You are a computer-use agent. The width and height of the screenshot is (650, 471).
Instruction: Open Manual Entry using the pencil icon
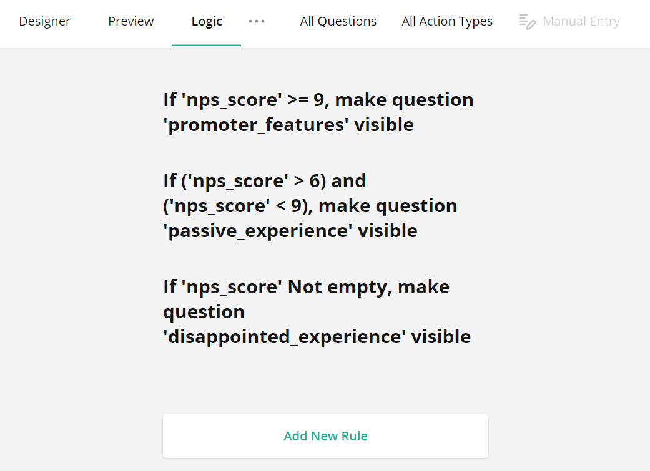(x=526, y=21)
